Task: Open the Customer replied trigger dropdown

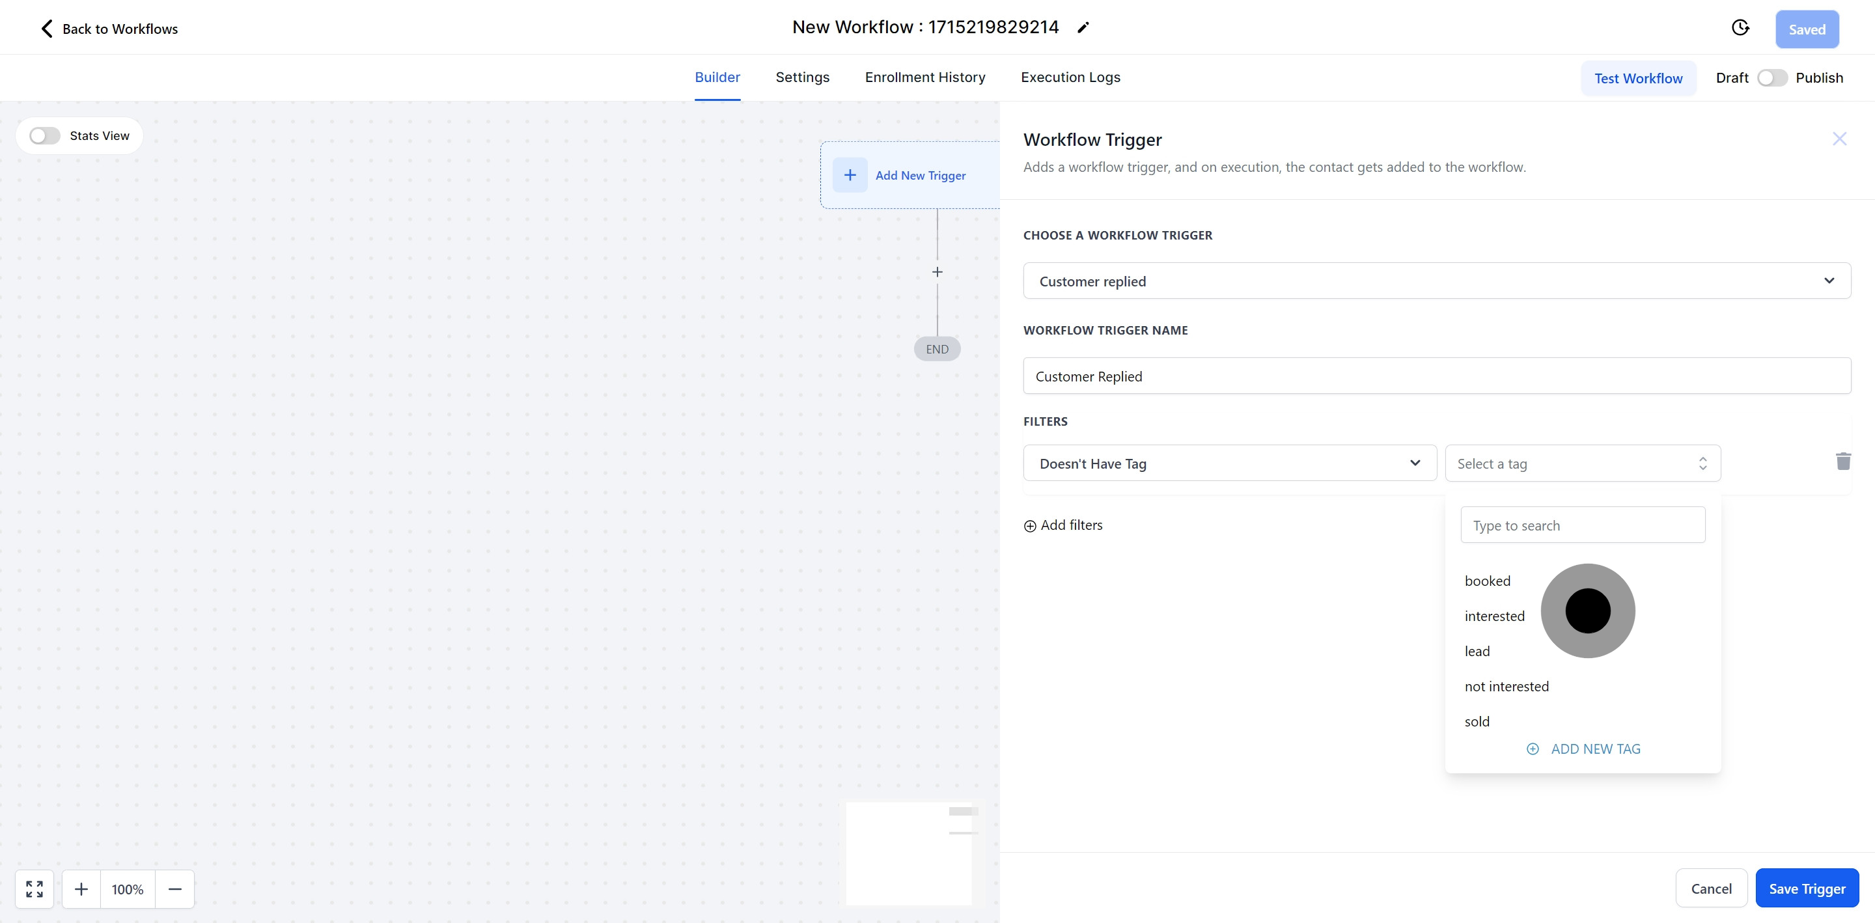Action: coord(1436,281)
